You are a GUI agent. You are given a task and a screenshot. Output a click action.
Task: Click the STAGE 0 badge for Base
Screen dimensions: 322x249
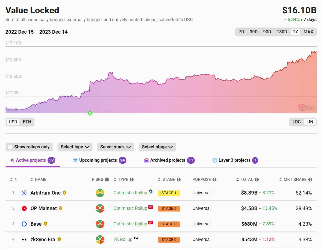[169, 224]
